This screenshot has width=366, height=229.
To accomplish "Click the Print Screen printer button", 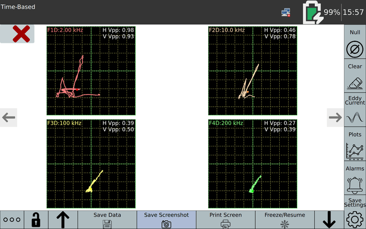I will coord(225,220).
